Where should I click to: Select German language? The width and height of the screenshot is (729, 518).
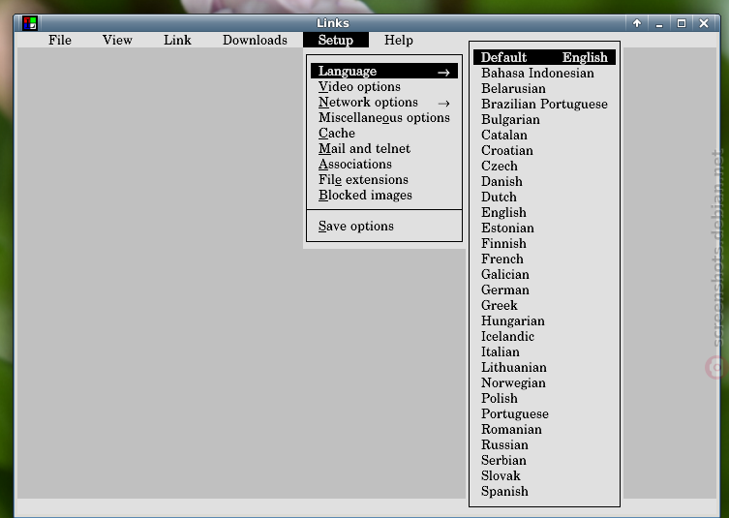544,289
